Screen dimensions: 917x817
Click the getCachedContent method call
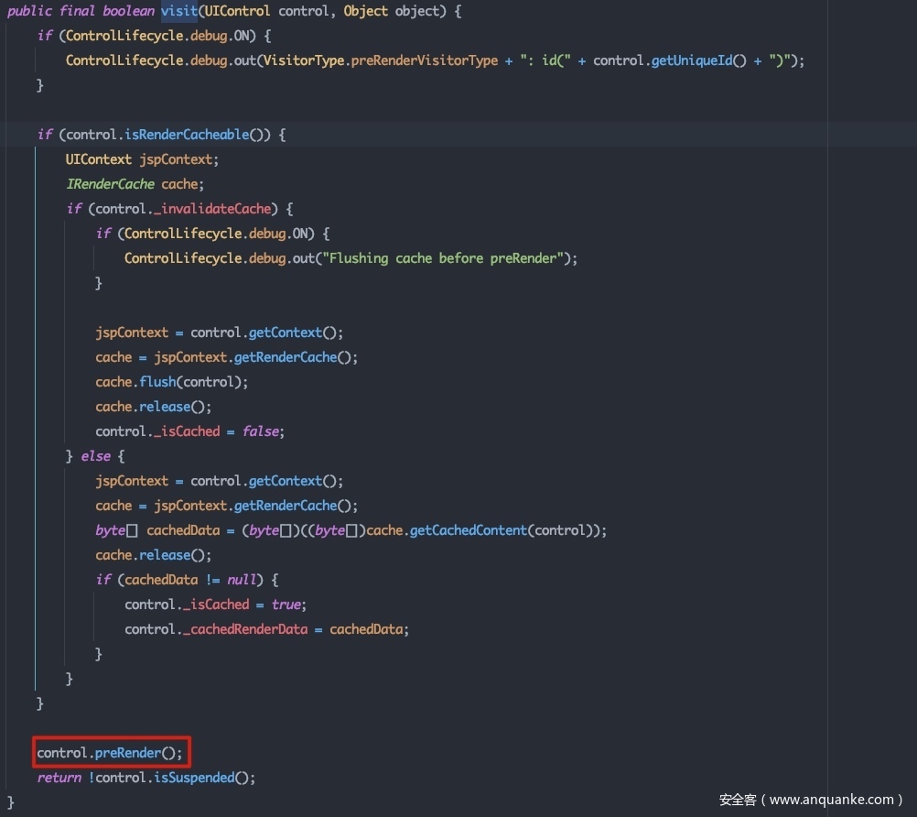coord(467,530)
